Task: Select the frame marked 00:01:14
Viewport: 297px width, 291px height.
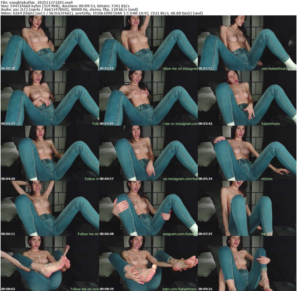Action: 148,43
